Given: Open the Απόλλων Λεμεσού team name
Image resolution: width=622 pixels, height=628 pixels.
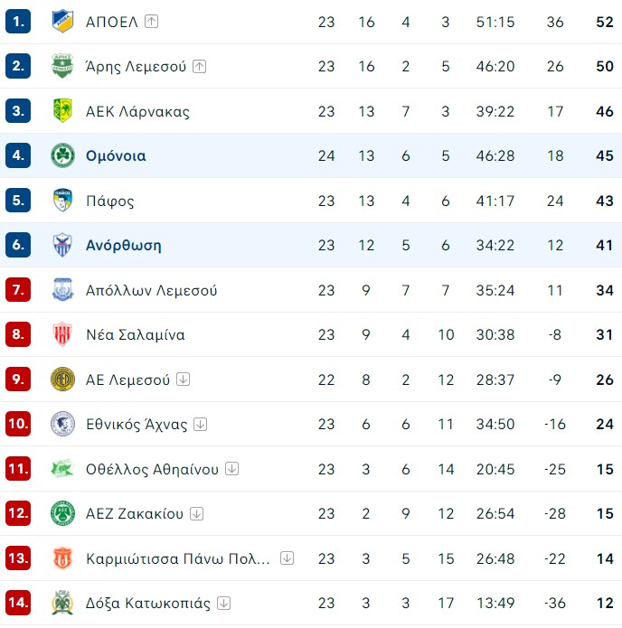Looking at the screenshot, I should coord(152,290).
